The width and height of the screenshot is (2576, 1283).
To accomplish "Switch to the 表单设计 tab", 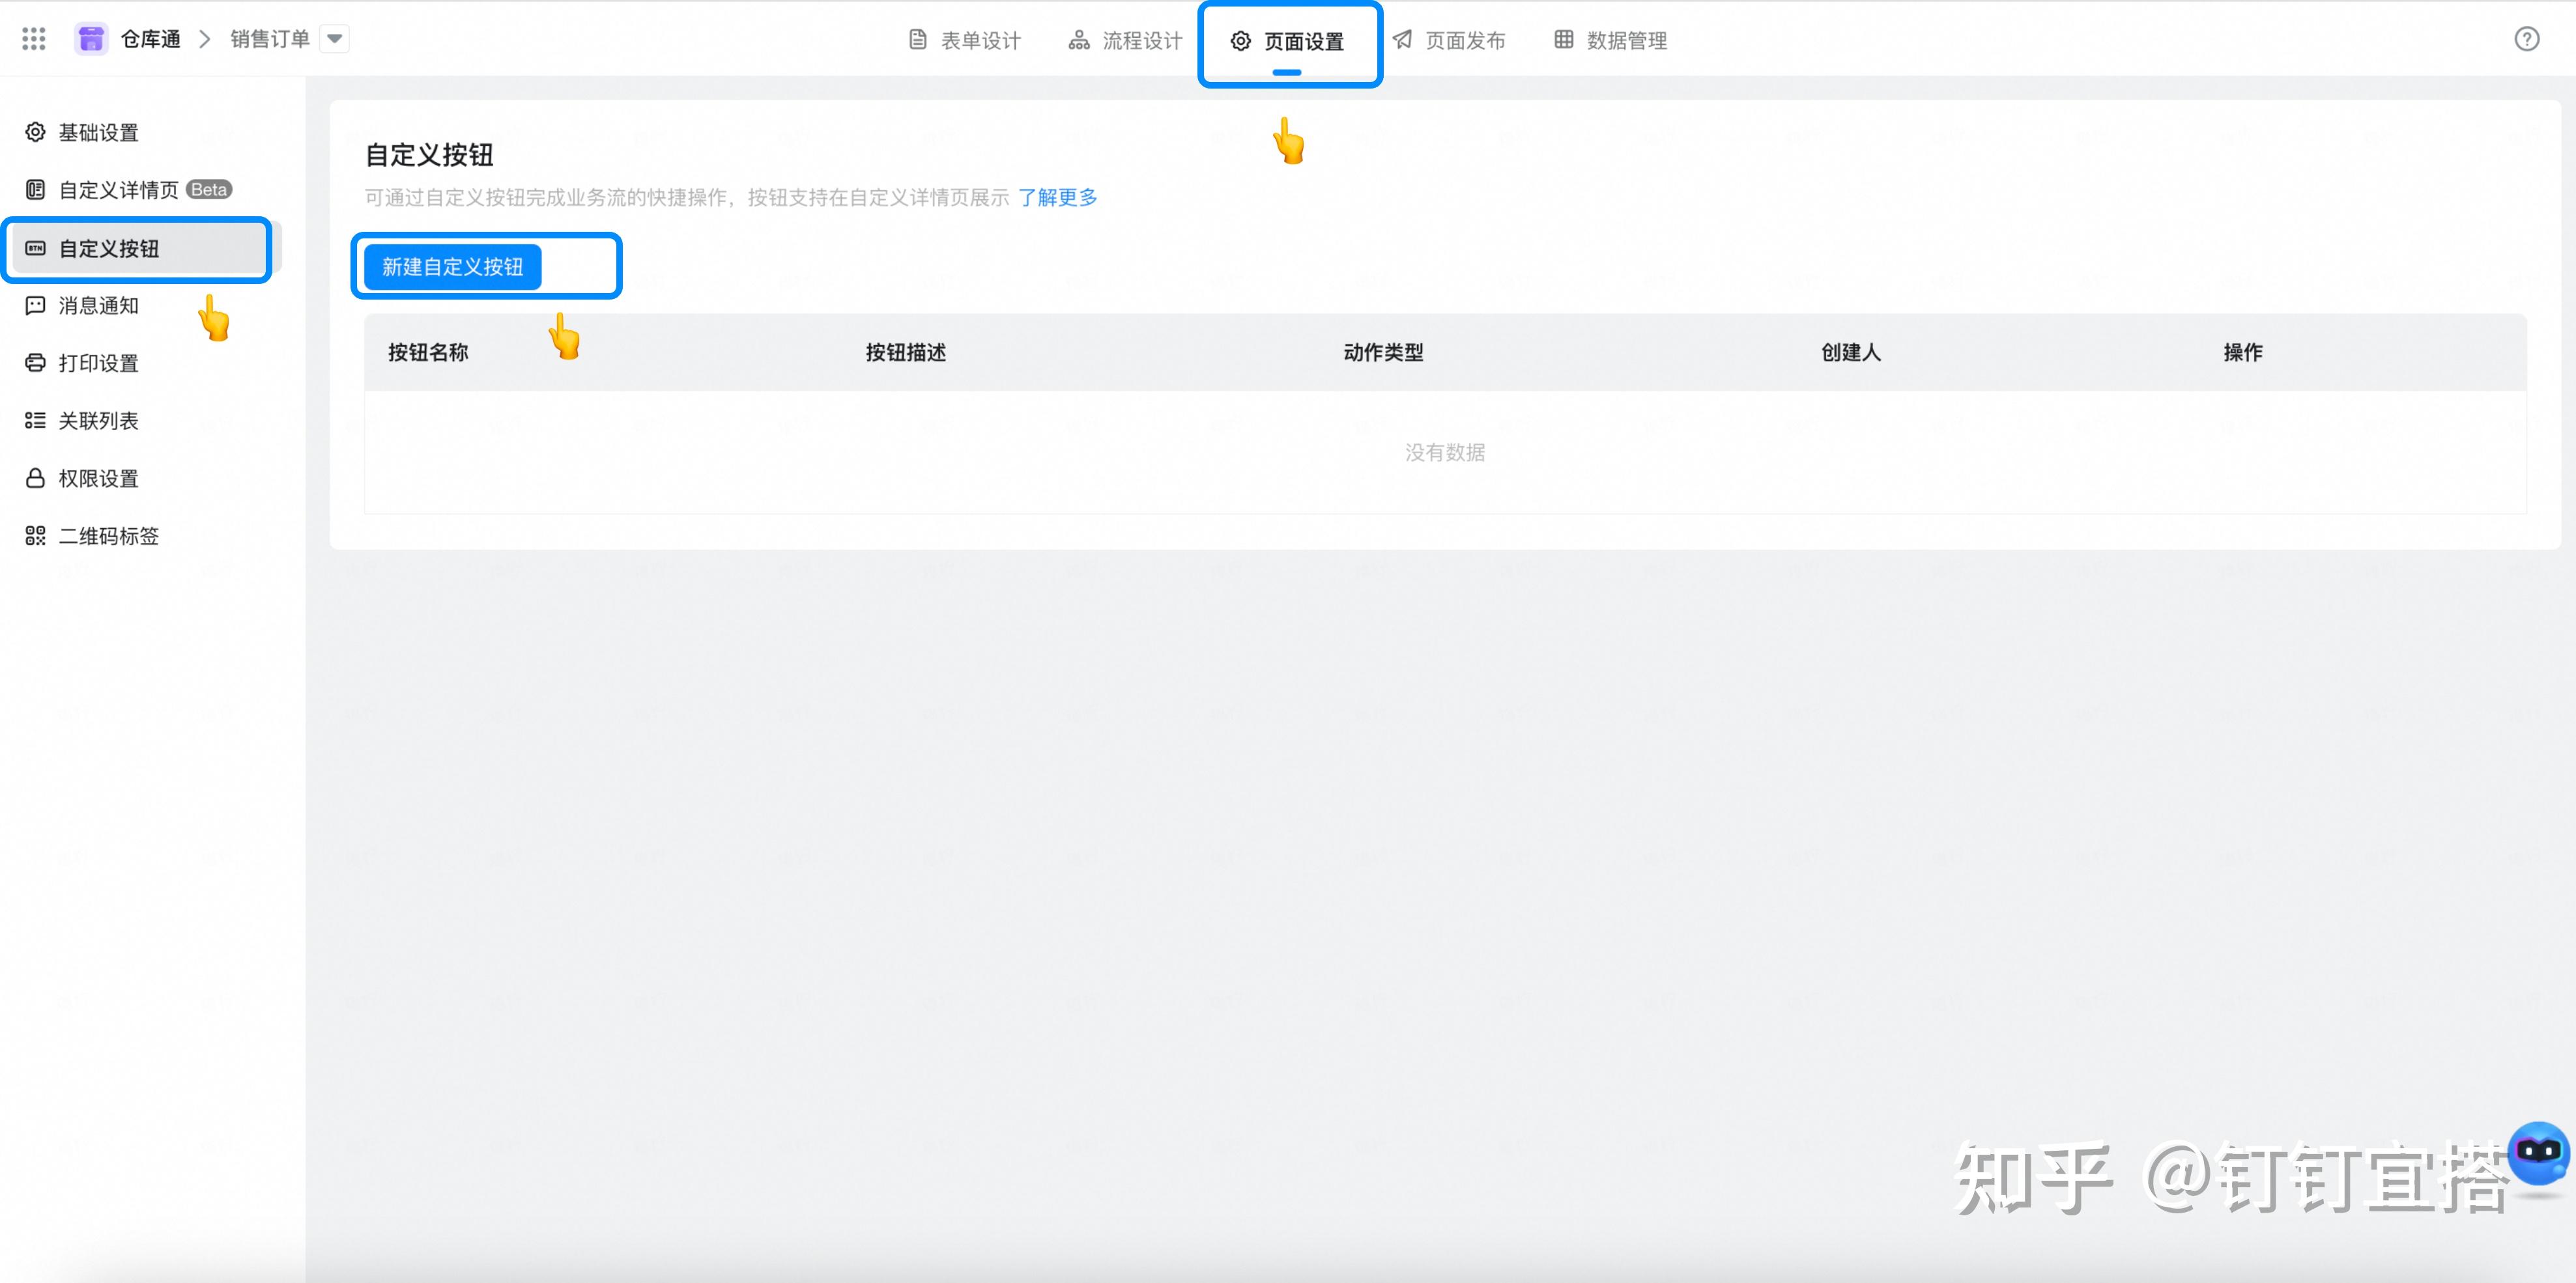I will (965, 41).
